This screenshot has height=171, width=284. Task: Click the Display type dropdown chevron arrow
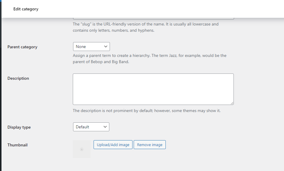click(x=105, y=127)
